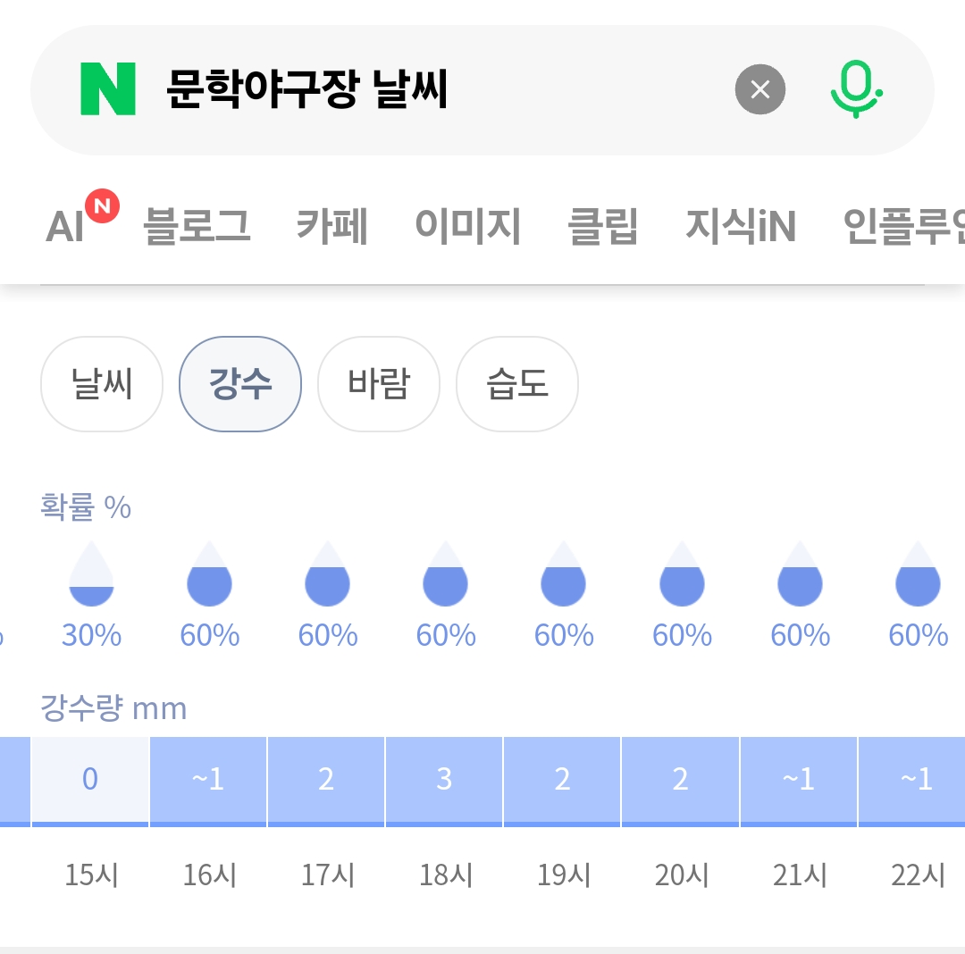The width and height of the screenshot is (965, 954).
Task: Click the raindrop icon above 18시
Action: point(446,573)
